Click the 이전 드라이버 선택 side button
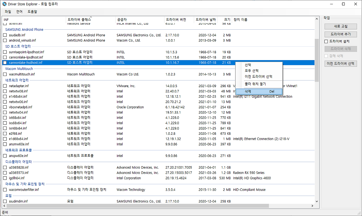Viewport: 362px width, 216px height. point(341,64)
